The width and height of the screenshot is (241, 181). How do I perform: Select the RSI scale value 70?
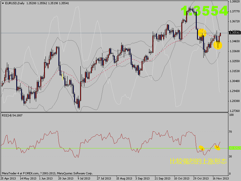point(230,132)
